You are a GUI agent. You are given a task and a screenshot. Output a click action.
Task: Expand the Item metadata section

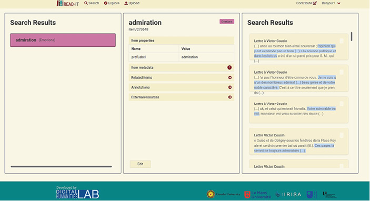tap(181, 67)
